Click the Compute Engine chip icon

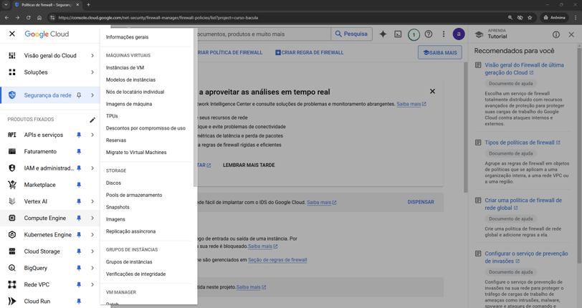[x=12, y=218]
